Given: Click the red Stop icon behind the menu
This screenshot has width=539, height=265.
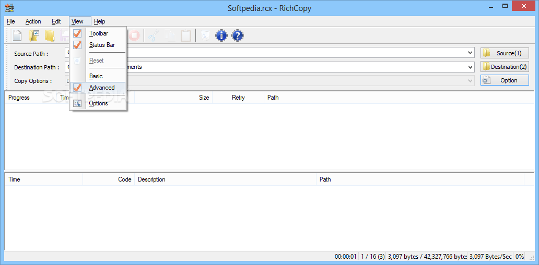Looking at the screenshot, I should [134, 35].
